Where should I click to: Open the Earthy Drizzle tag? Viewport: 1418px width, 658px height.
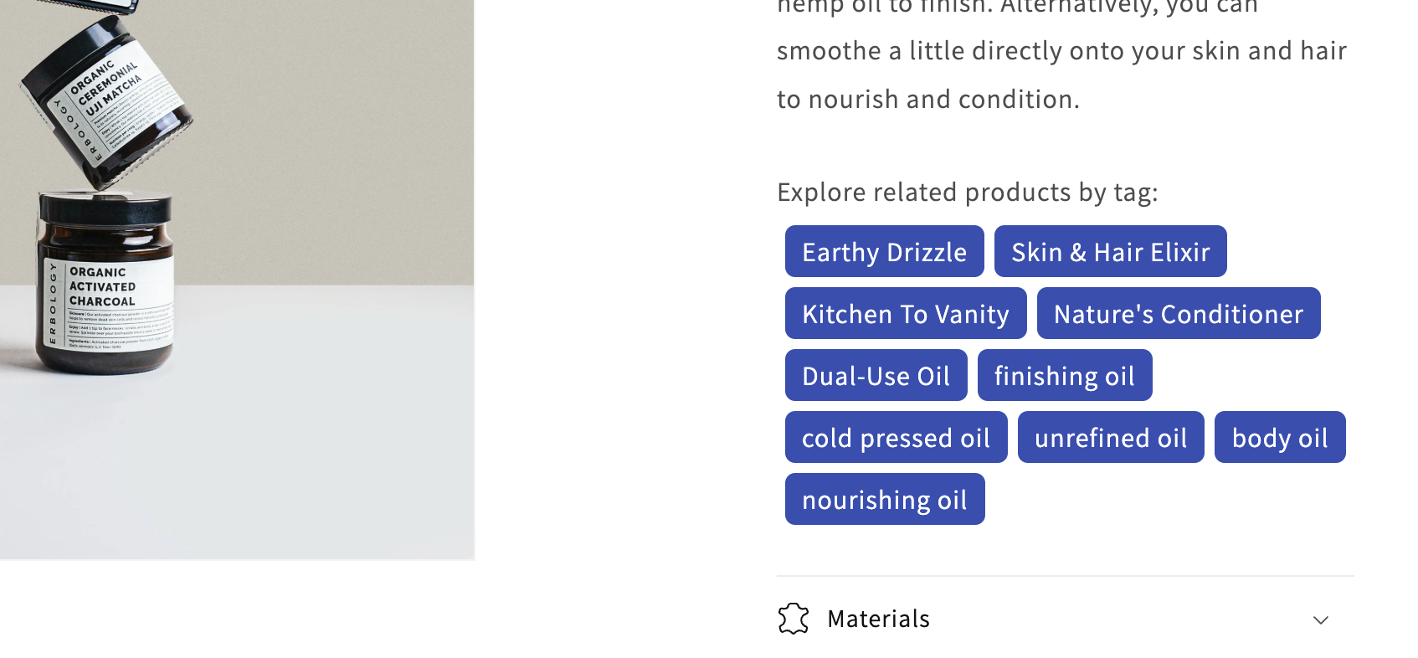884,252
